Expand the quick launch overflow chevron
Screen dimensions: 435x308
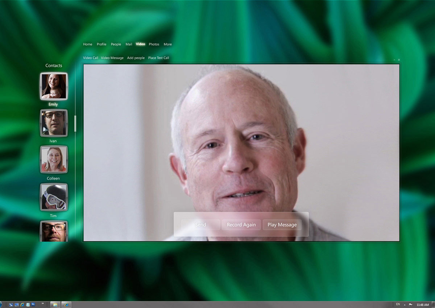[x=43, y=303]
